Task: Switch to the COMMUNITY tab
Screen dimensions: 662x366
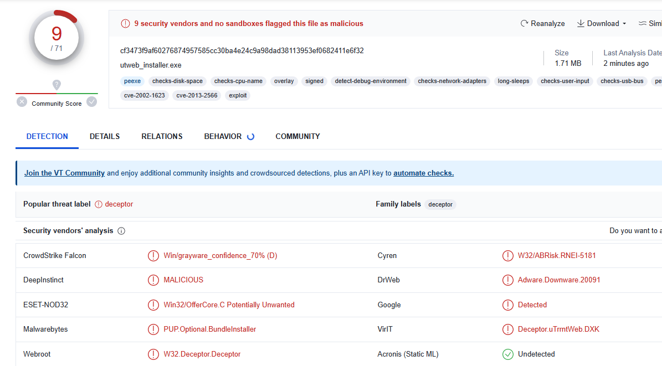Action: point(297,136)
